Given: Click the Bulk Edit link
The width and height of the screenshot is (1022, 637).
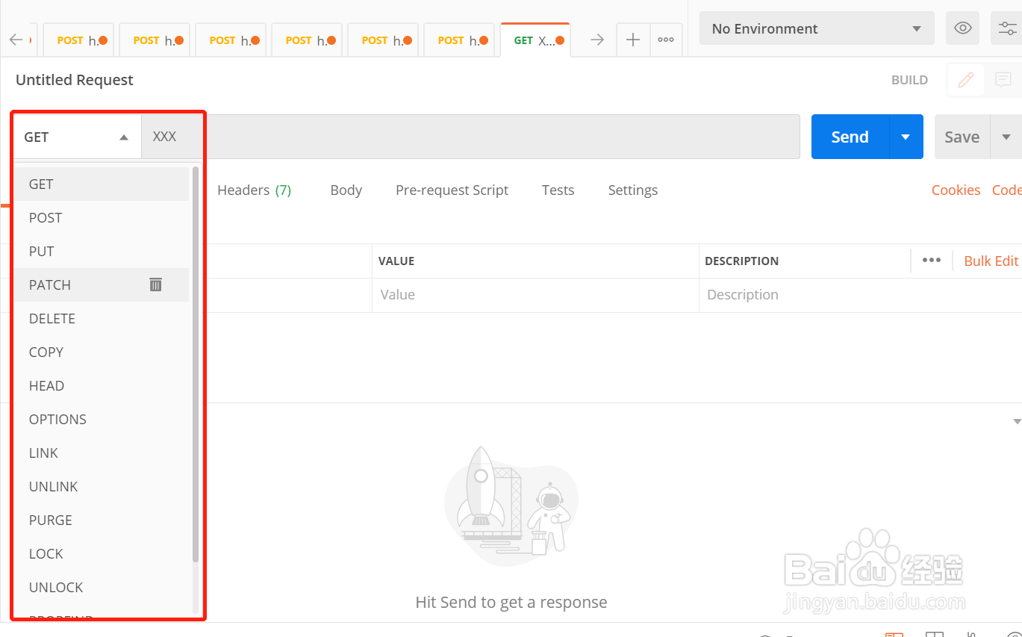Looking at the screenshot, I should pos(991,261).
